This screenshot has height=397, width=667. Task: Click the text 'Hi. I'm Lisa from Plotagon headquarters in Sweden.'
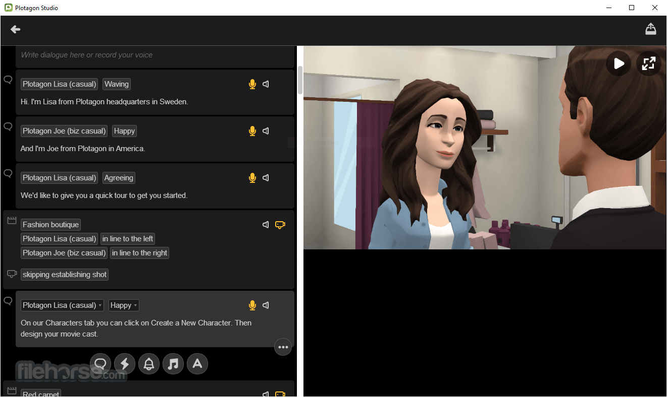click(104, 102)
